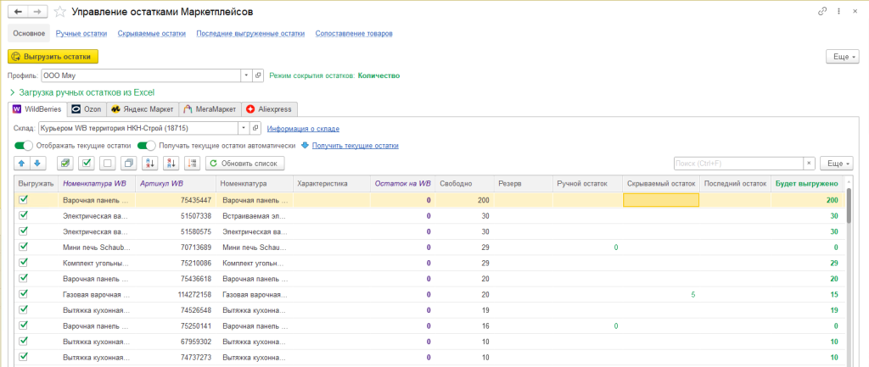Open the selected warehouse record
869x367 pixels.
point(256,129)
